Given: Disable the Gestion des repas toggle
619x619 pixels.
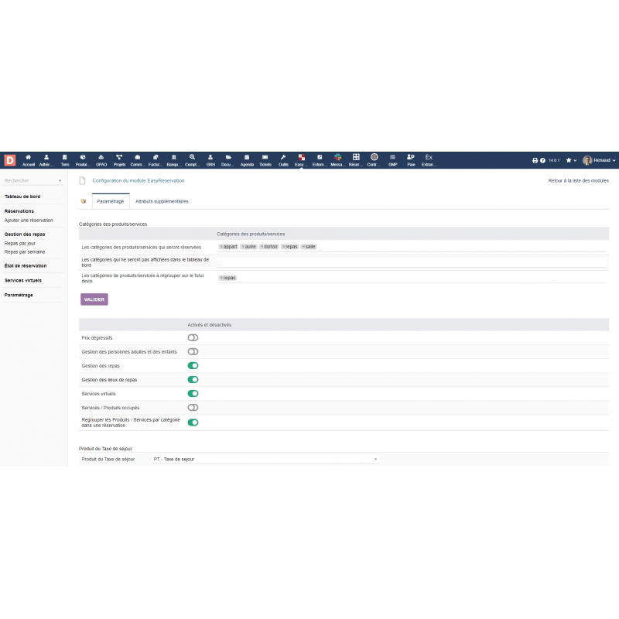Looking at the screenshot, I should 193,365.
